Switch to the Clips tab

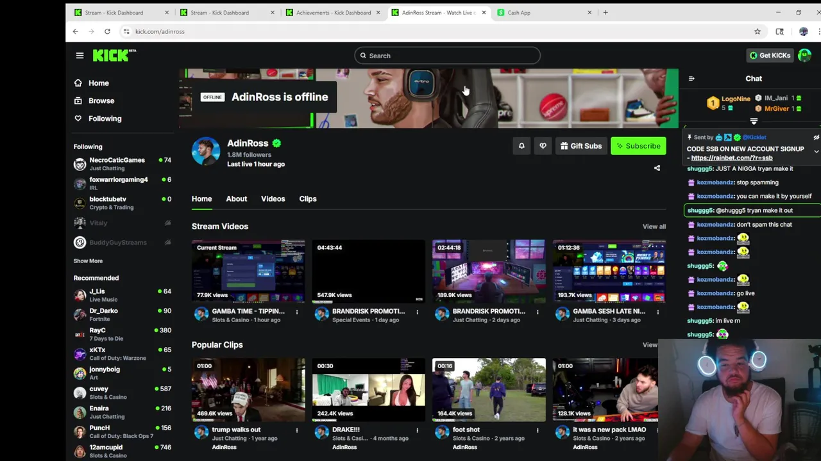coord(308,198)
